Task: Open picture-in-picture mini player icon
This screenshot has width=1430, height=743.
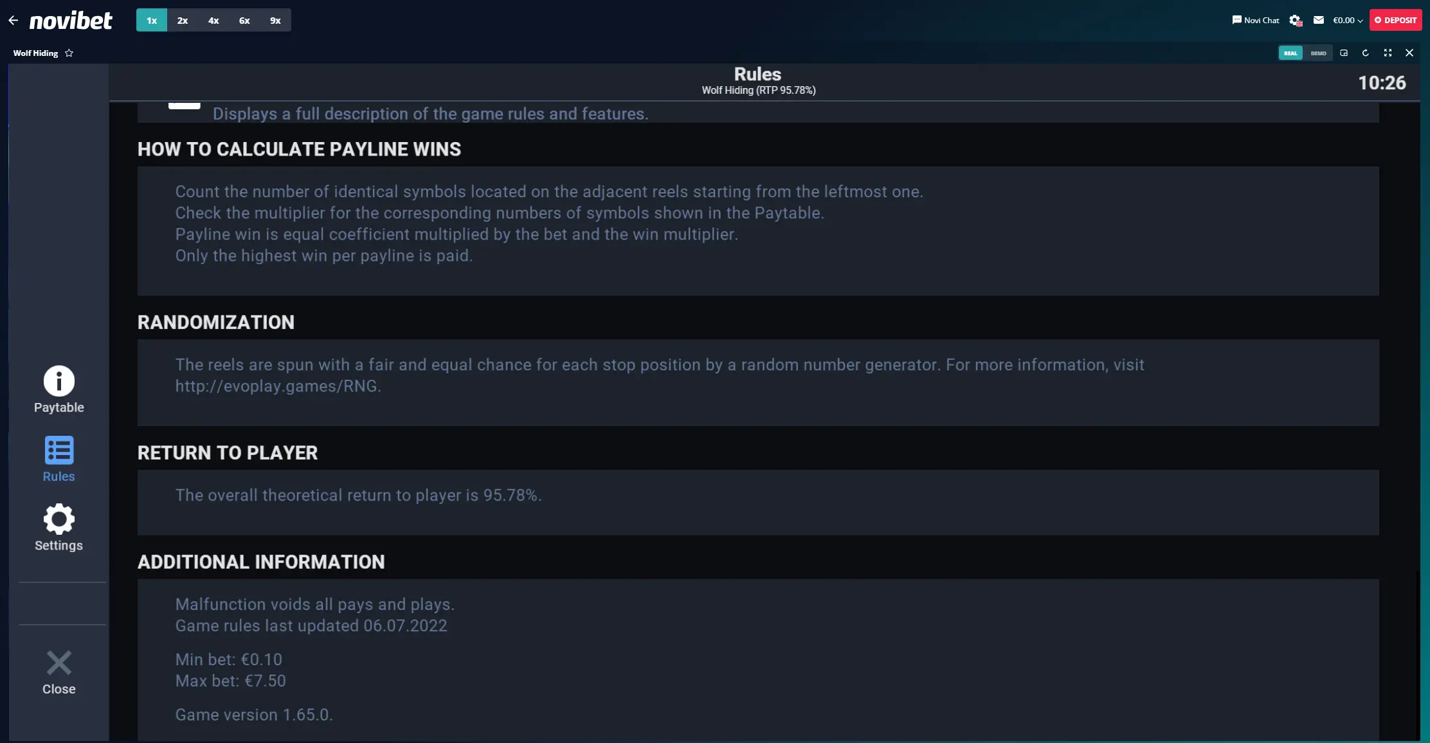Action: [x=1344, y=53]
